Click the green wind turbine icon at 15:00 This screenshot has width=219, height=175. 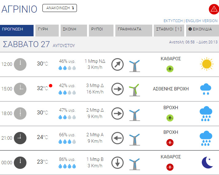(134, 89)
